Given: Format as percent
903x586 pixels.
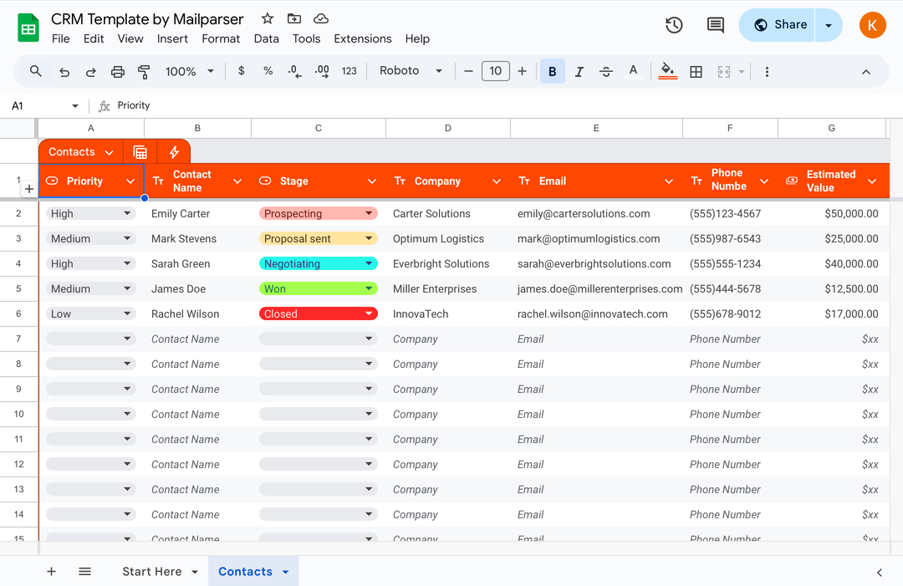Looking at the screenshot, I should point(268,71).
